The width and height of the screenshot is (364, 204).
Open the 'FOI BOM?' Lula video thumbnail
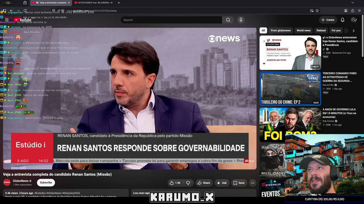(x=290, y=125)
